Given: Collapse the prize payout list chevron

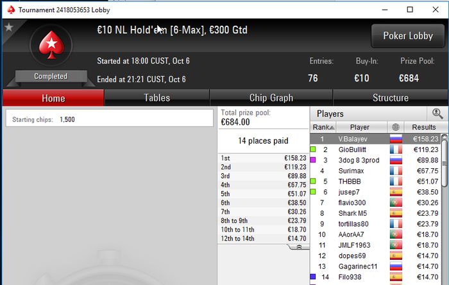Looking at the screenshot, I should [299, 247].
